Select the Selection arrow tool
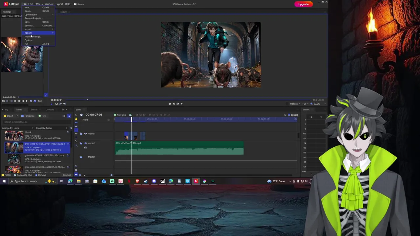 point(76,115)
